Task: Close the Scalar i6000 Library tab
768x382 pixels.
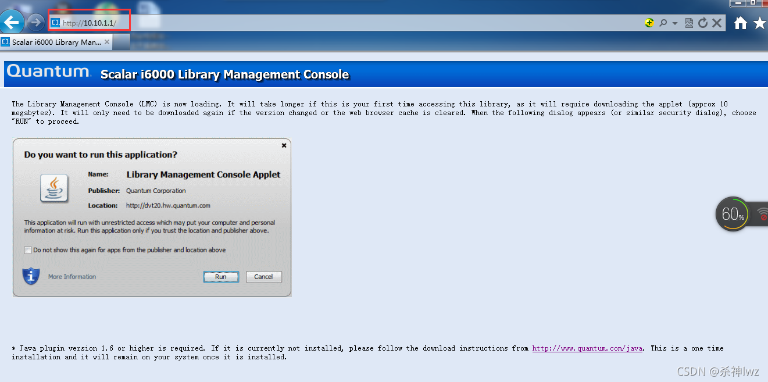Action: click(x=106, y=42)
